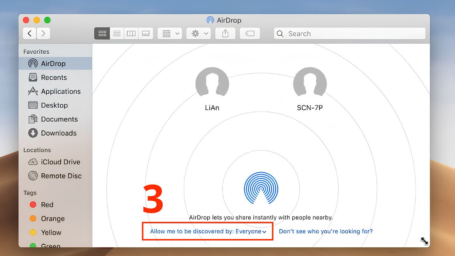This screenshot has height=256, width=455.
Task: Open Downloads in the sidebar
Action: 55,133
